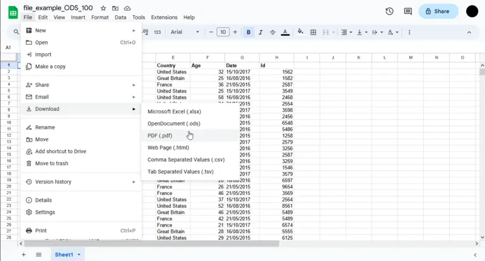The height and width of the screenshot is (261, 485).
Task: Choose Move to trash
Action: [x=81, y=163]
